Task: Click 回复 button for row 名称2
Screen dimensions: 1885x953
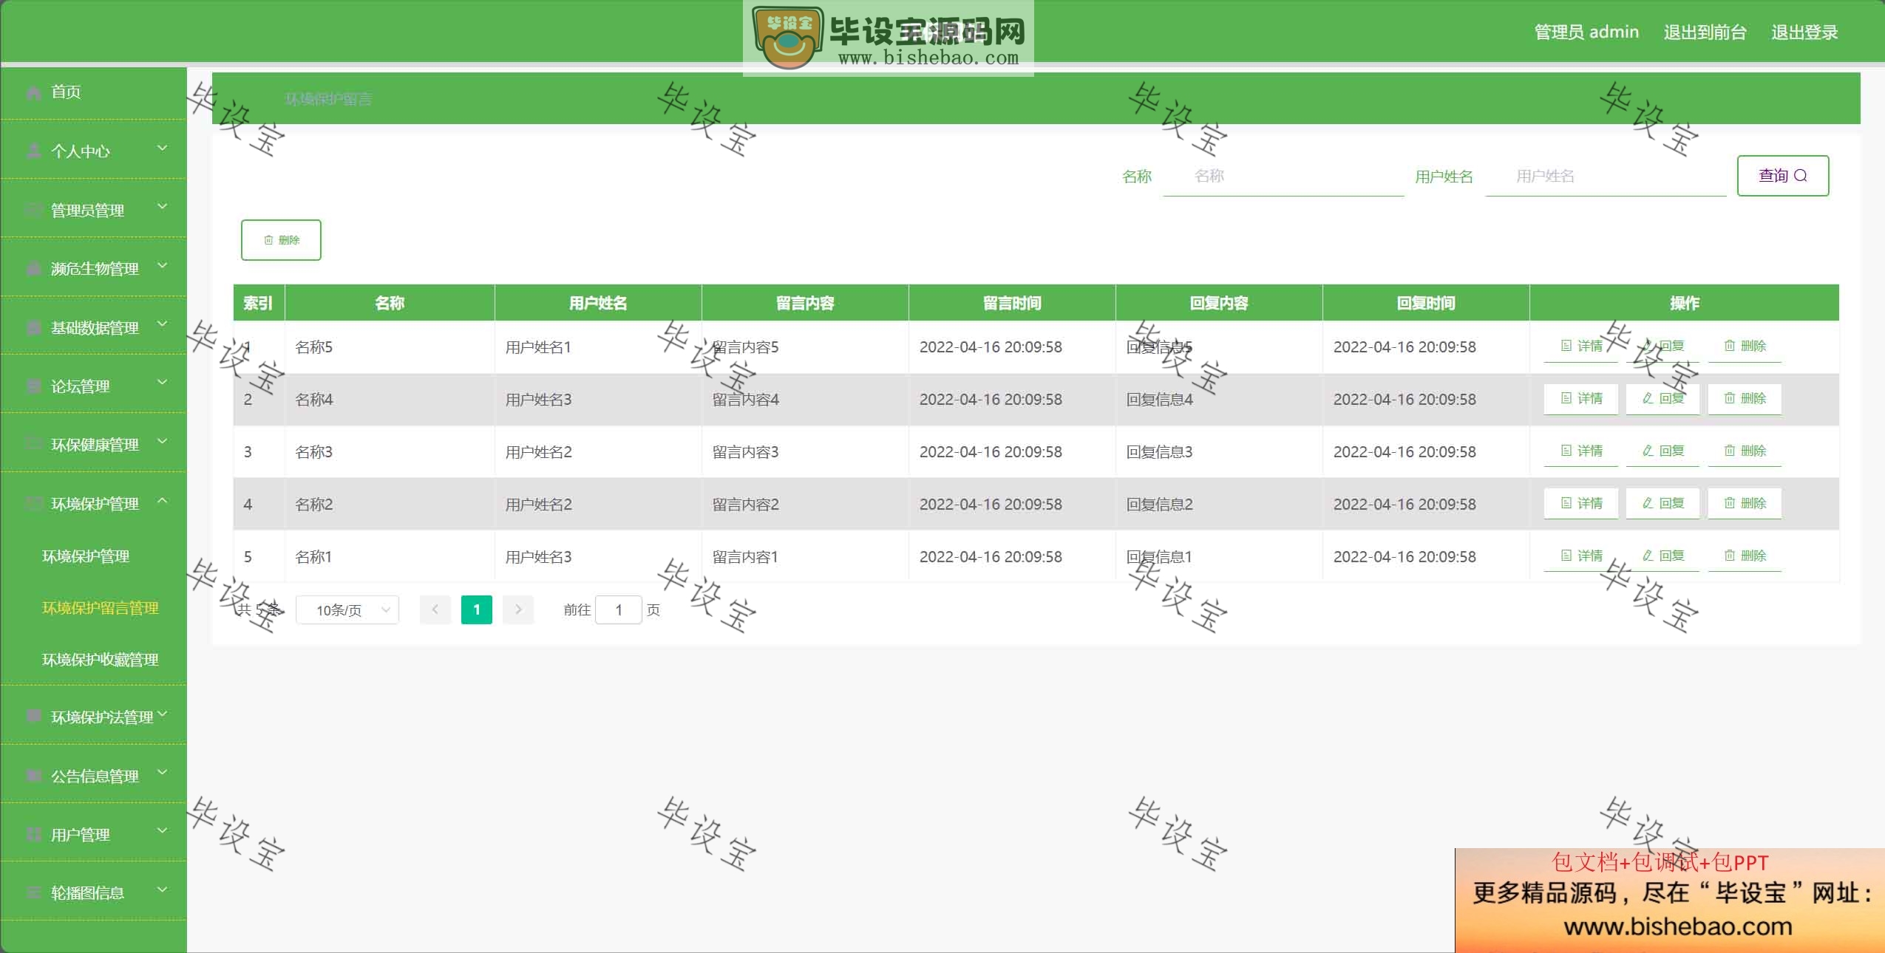Action: pos(1662,504)
